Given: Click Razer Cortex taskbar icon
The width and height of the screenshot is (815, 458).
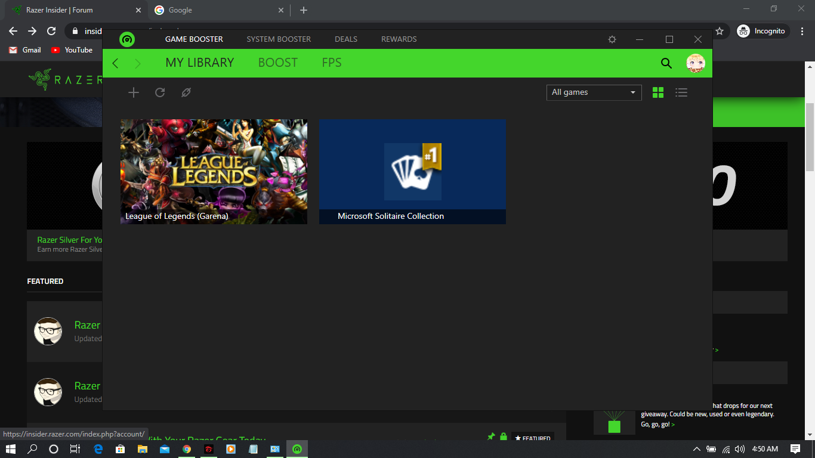Looking at the screenshot, I should click(x=297, y=449).
